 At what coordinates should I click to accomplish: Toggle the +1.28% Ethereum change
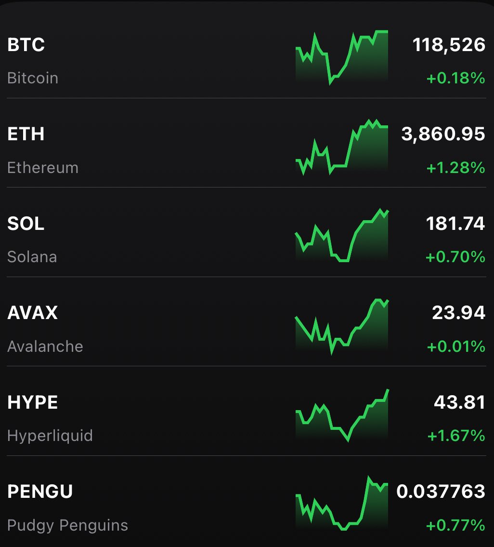(455, 168)
